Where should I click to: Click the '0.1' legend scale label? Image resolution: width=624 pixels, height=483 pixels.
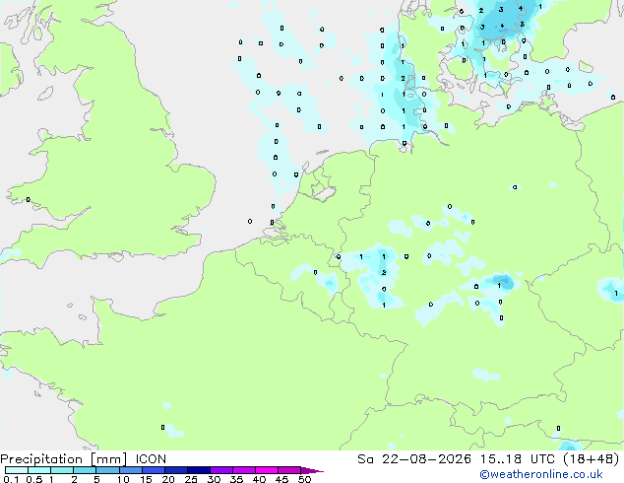tap(11, 479)
